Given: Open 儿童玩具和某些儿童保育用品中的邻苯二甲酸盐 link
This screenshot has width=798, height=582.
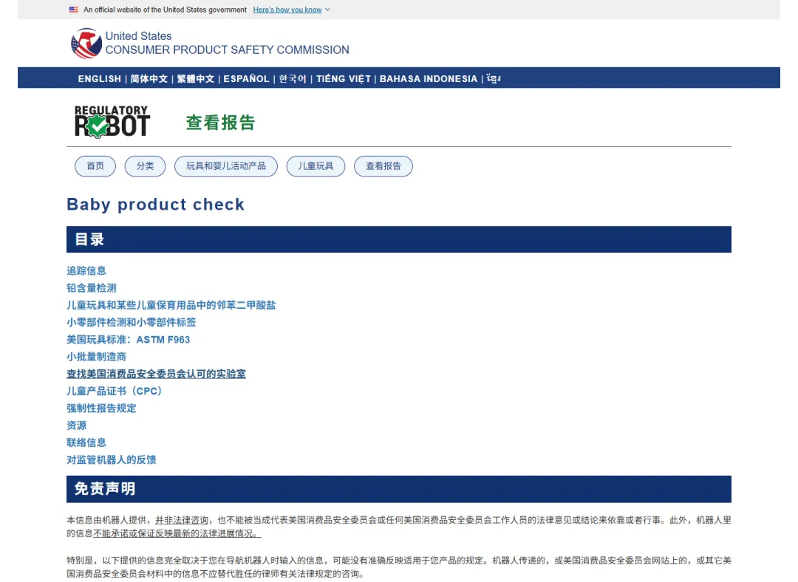Looking at the screenshot, I should coord(171,305).
